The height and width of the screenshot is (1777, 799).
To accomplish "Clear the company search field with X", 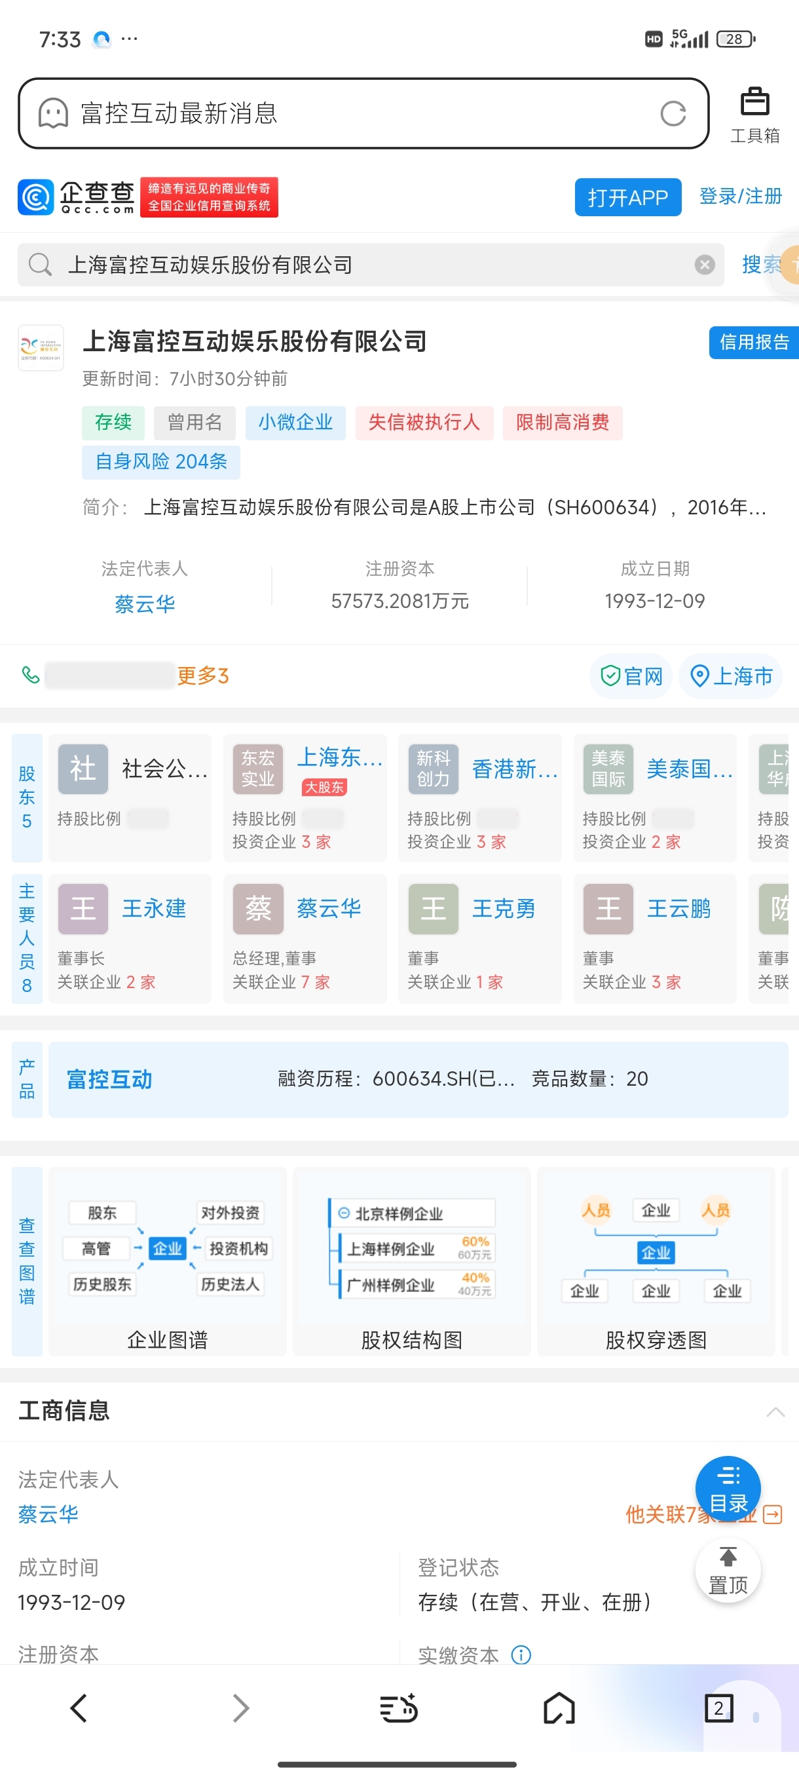I will tap(704, 265).
